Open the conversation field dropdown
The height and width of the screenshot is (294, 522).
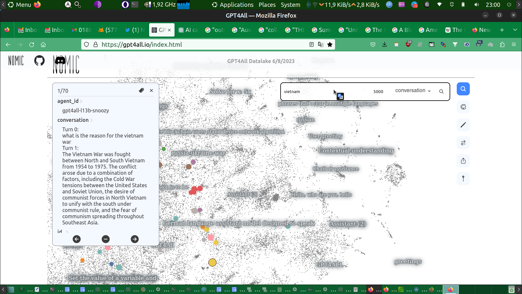[x=413, y=90]
